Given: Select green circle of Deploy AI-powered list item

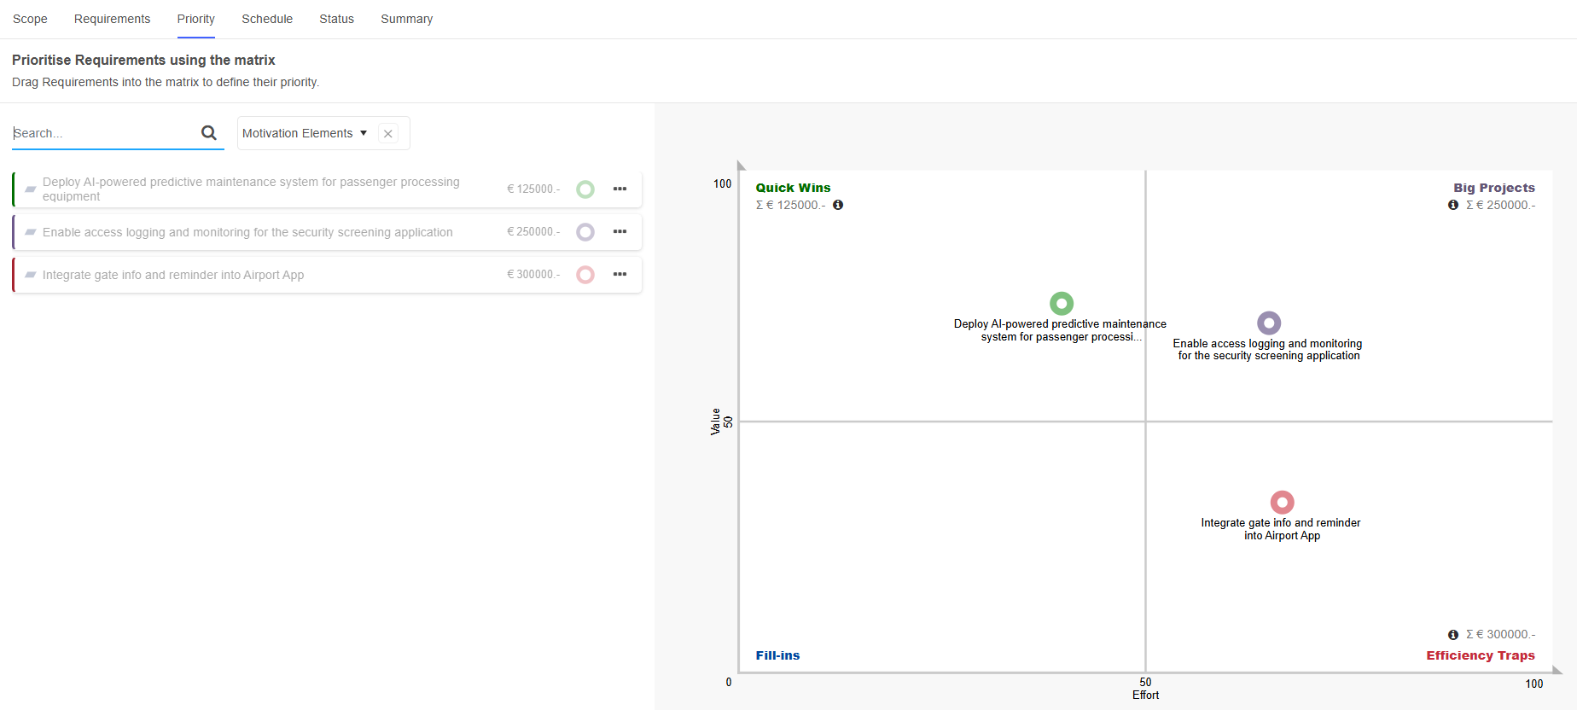Looking at the screenshot, I should coord(585,189).
